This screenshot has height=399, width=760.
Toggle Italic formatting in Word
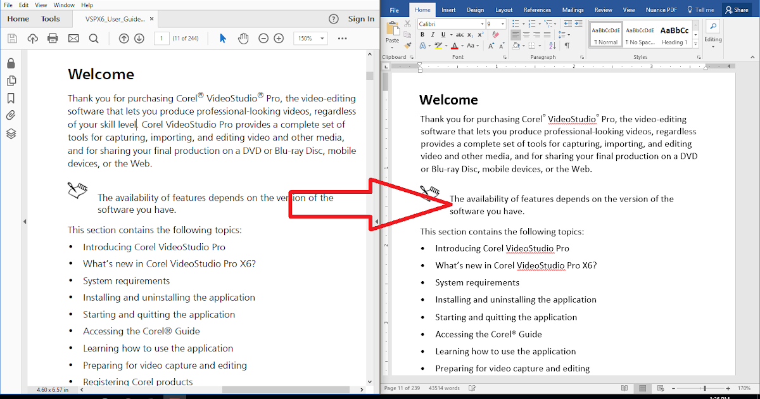pos(433,35)
